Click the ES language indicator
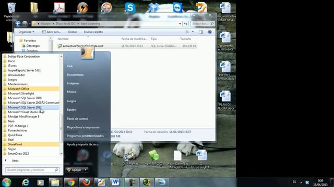 pos(294,182)
